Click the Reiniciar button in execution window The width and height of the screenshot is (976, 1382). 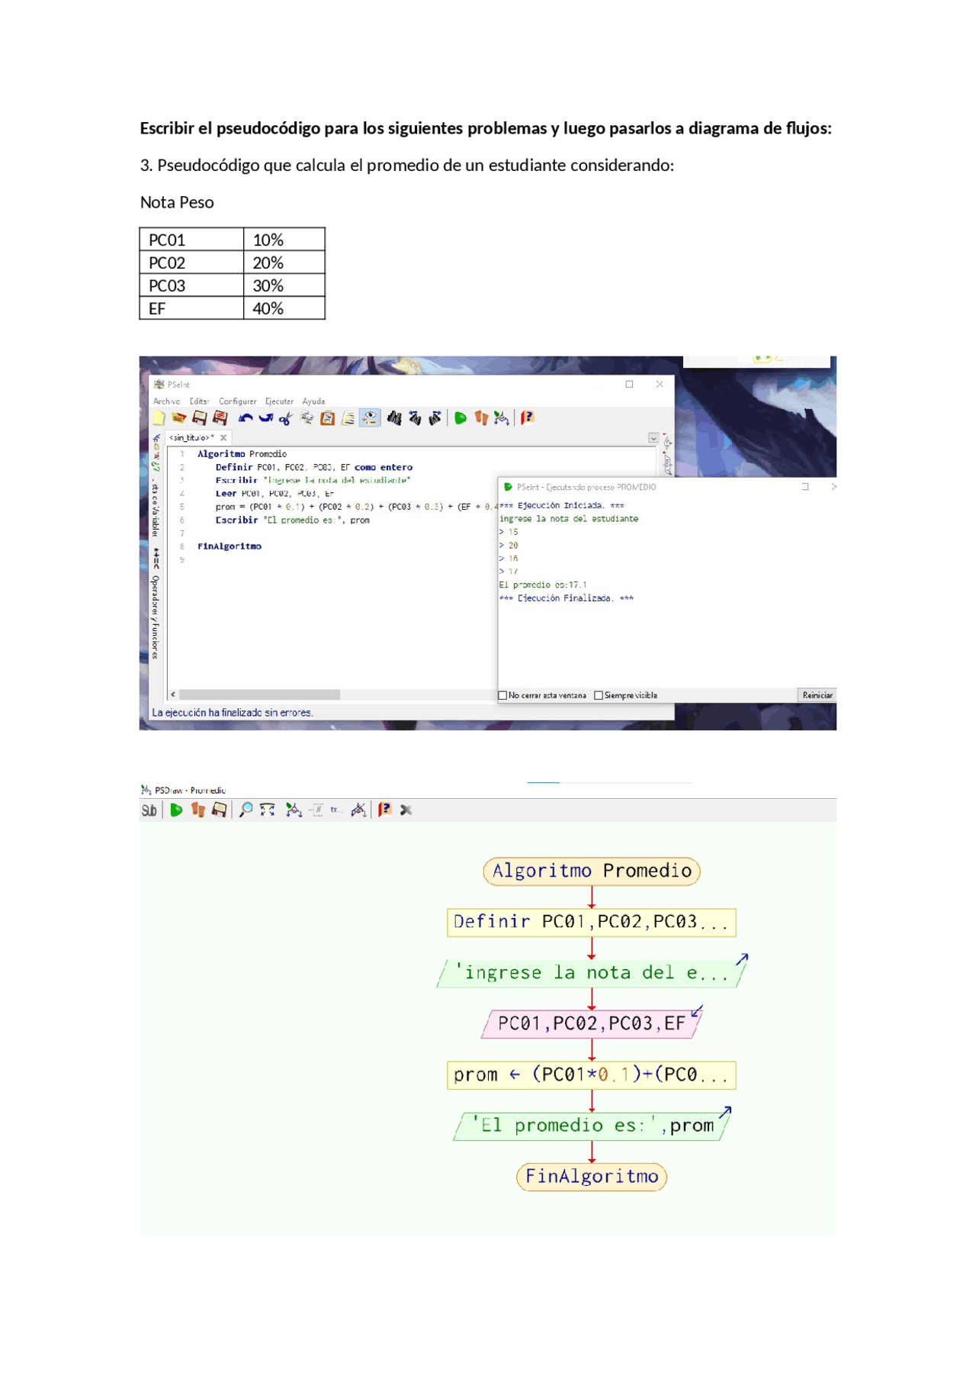click(817, 695)
